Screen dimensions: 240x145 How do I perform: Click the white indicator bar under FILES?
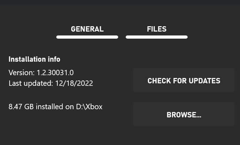click(157, 37)
